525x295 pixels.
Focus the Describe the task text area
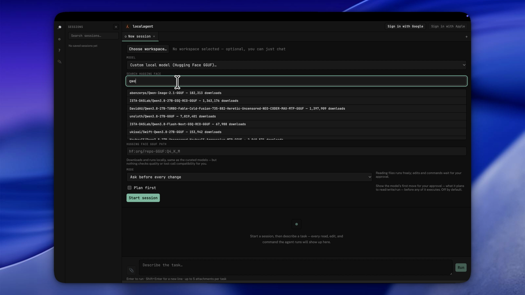295,268
